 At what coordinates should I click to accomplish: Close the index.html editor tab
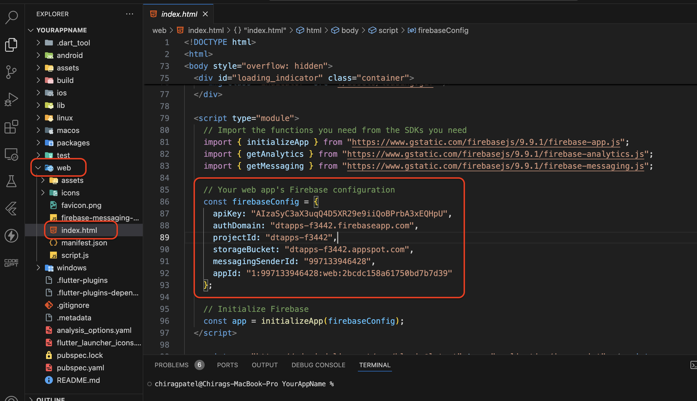(205, 14)
